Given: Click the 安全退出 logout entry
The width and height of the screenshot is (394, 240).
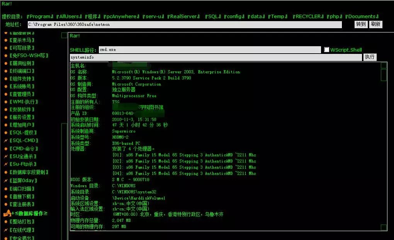Looking at the screenshot, I should tap(22, 237).
